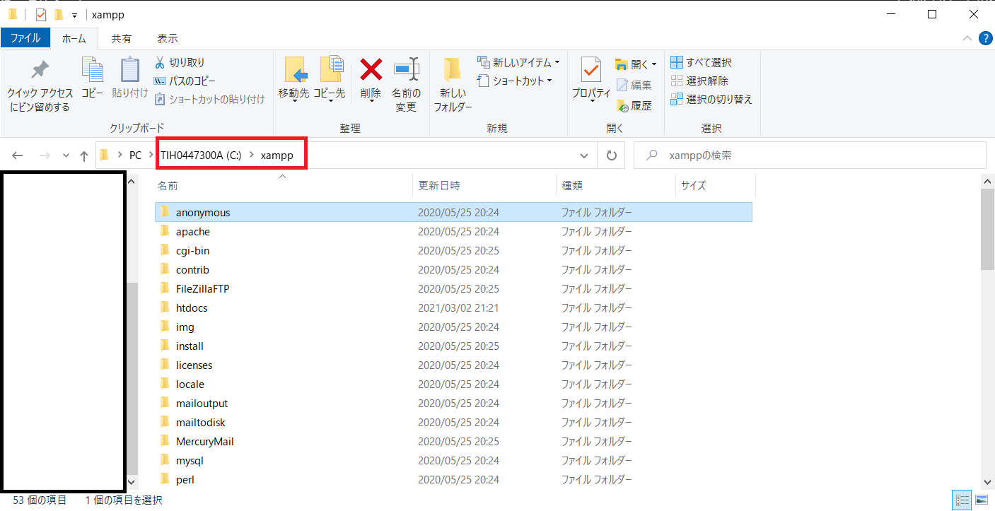Click the Copy (コピー) icon
Viewport: 995px width, 511px height.
pos(92,70)
